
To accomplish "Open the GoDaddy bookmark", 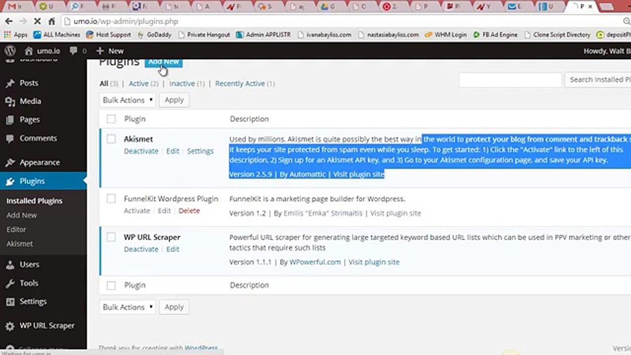I will point(155,35).
